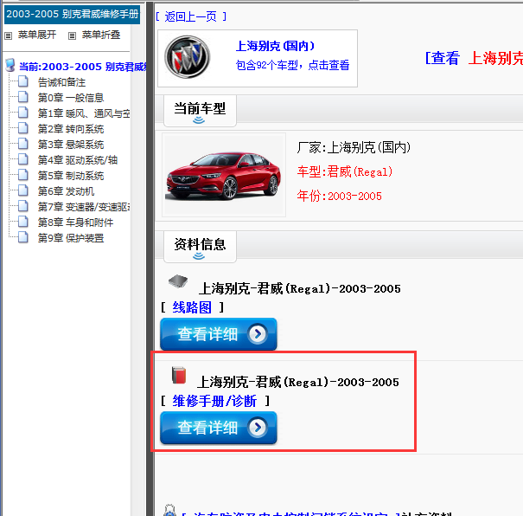Click the page icon beside 第9章 保护装置
This screenshot has width=523, height=516.
click(23, 237)
